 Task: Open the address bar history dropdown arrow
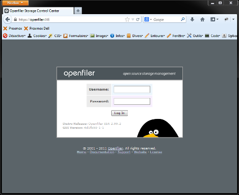[133, 19]
